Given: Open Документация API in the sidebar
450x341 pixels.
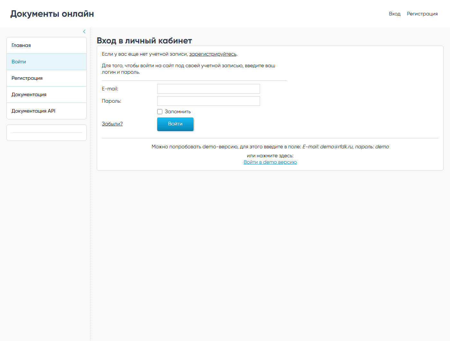Looking at the screenshot, I should pos(47,111).
